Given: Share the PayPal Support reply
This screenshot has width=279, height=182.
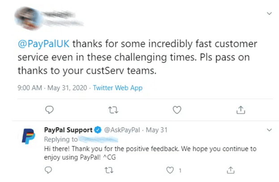Looking at the screenshot, I should click(x=231, y=170).
